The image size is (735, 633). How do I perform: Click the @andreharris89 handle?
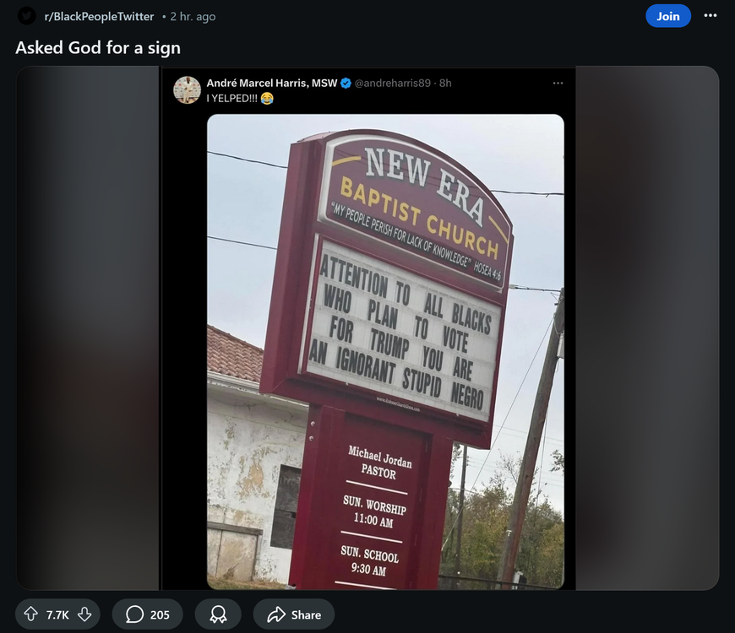[x=392, y=83]
